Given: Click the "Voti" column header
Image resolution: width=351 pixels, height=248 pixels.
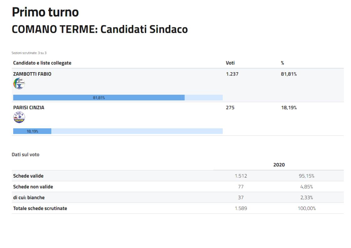Looking at the screenshot, I should pos(230,63).
